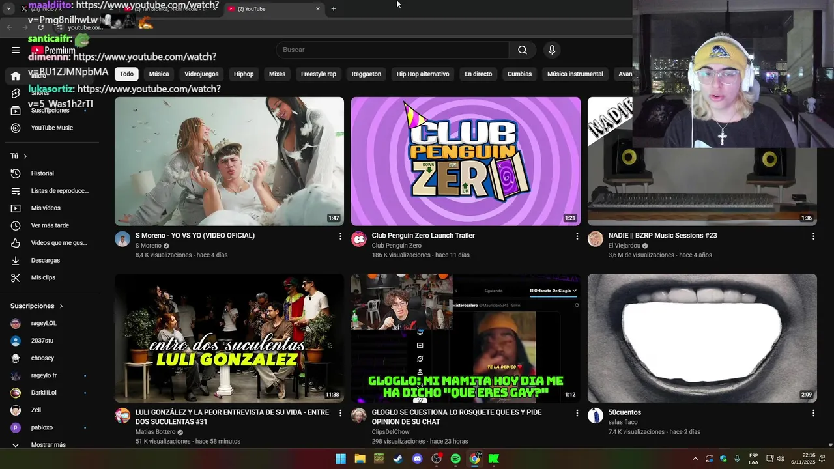Open options for Club Penguin Zero video
The image size is (834, 469).
click(x=577, y=236)
